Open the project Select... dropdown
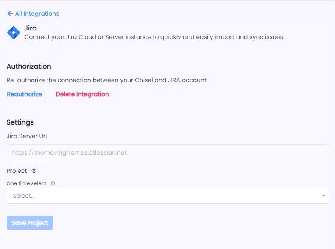This screenshot has width=335, height=249. click(x=168, y=196)
